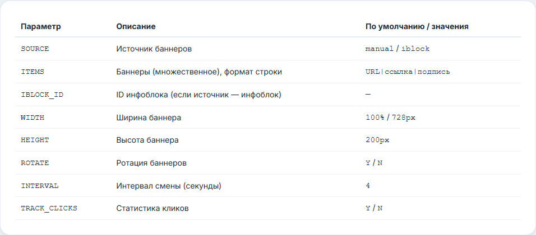Click the Источник баннеров description
The width and height of the screenshot is (536, 235).
click(x=154, y=49)
